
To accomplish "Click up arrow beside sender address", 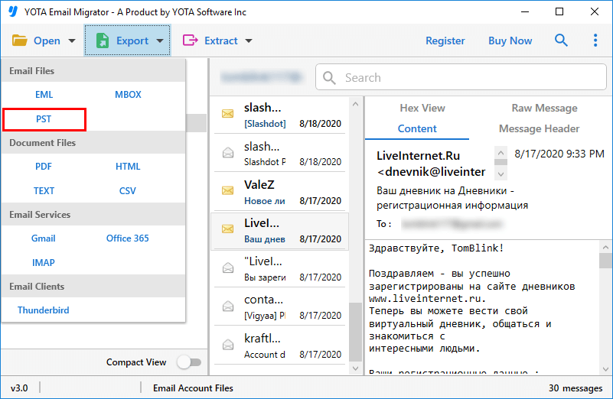I will point(501,153).
